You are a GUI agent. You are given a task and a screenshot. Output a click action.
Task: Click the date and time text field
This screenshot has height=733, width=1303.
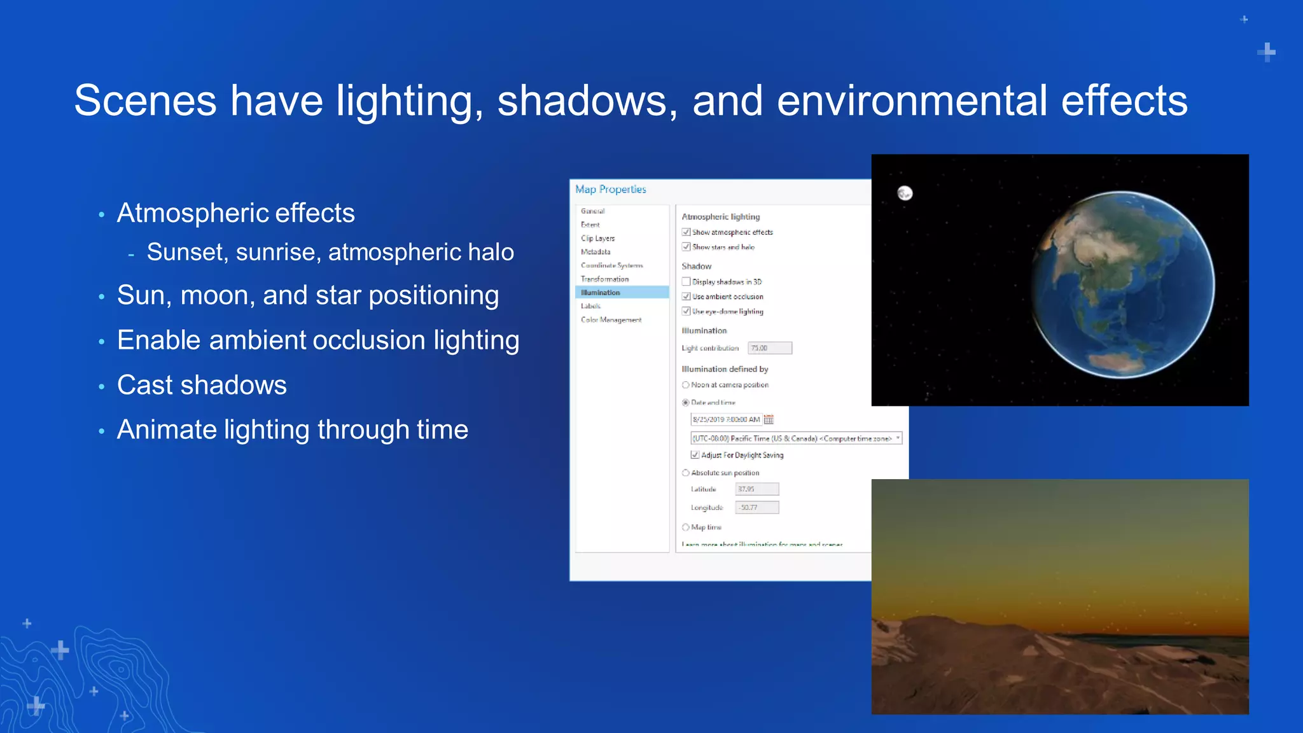click(726, 419)
